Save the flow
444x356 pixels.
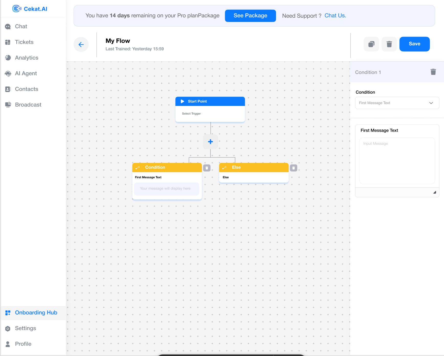(x=414, y=44)
